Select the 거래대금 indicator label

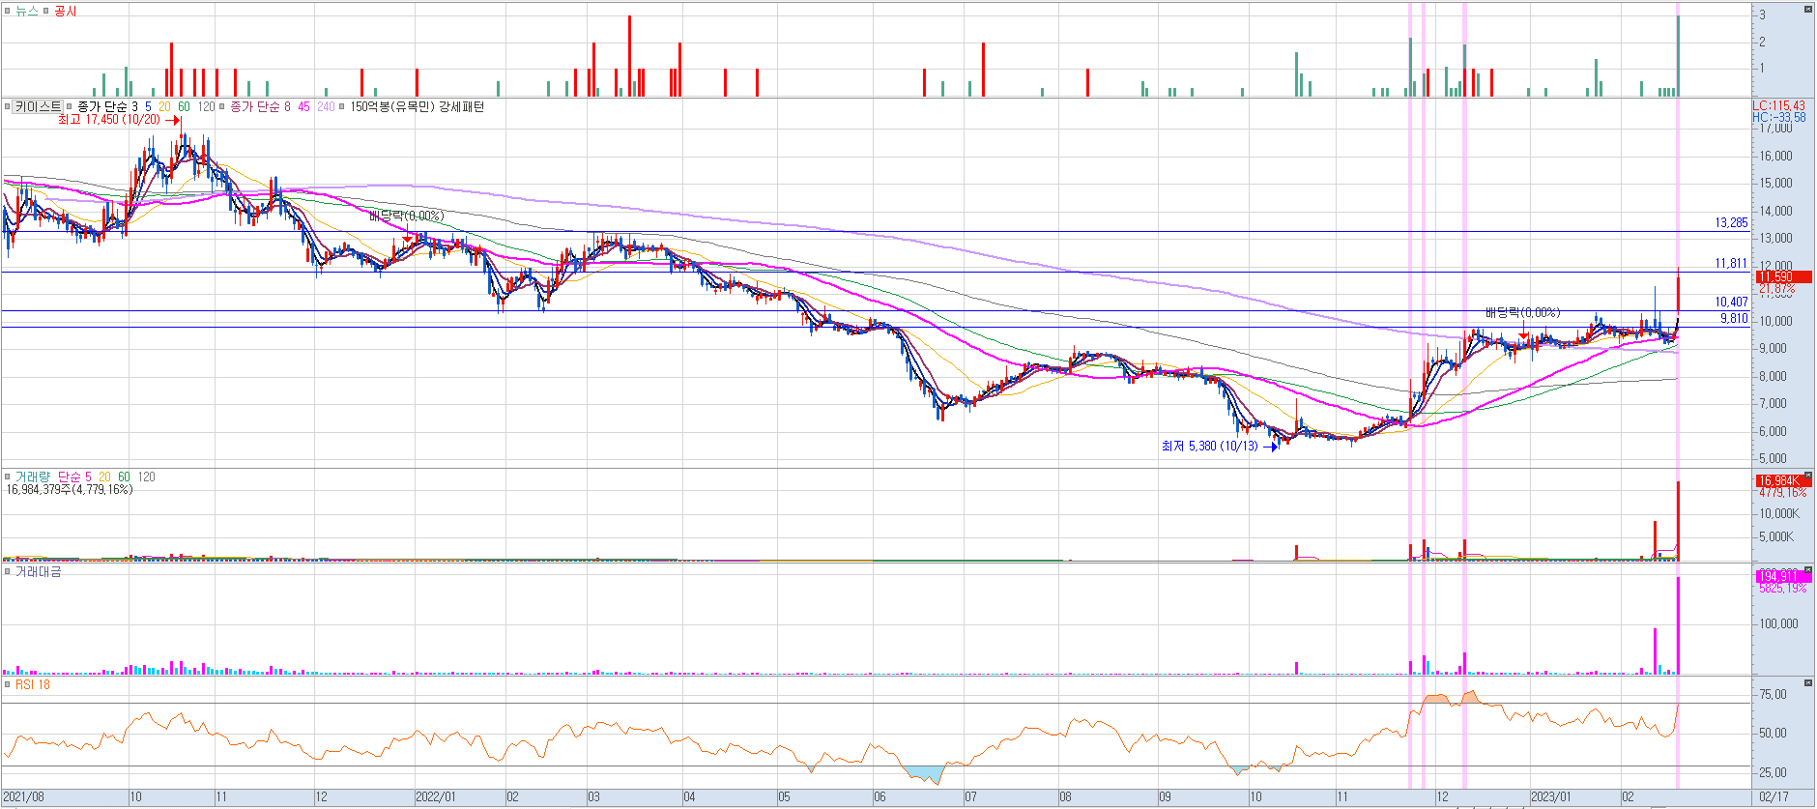coord(38,572)
